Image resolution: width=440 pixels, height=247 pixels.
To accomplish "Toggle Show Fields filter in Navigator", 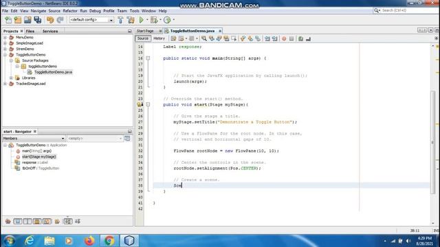I will click(x=18, y=222).
